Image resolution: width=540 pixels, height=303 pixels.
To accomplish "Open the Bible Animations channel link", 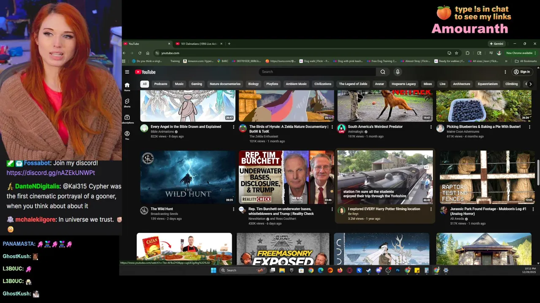I will (162, 132).
